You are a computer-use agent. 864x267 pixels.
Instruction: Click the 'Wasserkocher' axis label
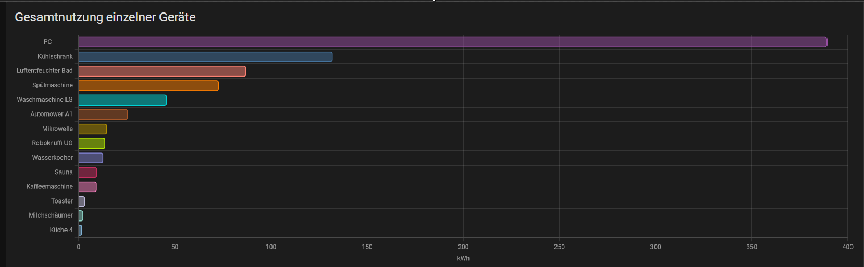(53, 158)
